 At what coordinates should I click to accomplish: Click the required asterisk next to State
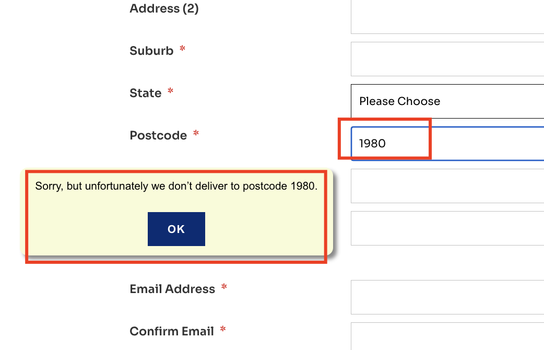tap(170, 91)
